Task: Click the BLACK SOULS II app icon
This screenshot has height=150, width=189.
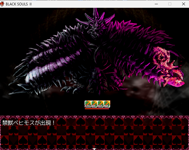Action: (2, 4)
